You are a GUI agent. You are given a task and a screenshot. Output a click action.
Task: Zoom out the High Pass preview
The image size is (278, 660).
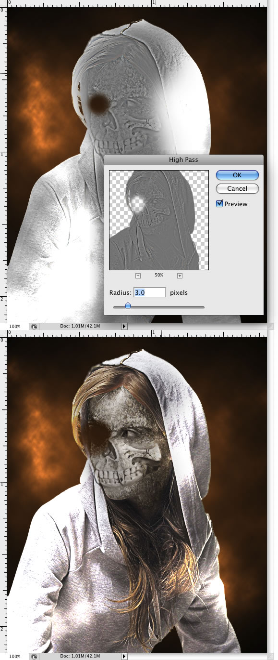[x=138, y=276]
